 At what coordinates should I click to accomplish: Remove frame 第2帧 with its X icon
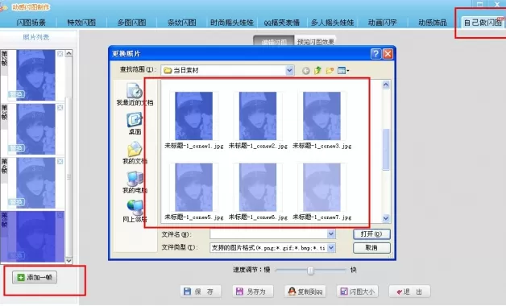(x=60, y=53)
